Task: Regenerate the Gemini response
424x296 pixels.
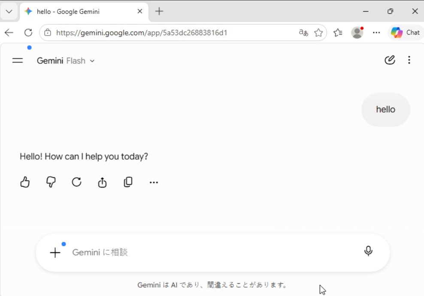Action: [76, 182]
